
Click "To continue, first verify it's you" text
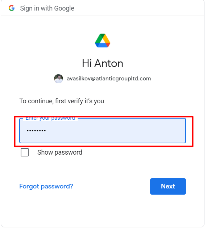pyautogui.click(x=62, y=101)
